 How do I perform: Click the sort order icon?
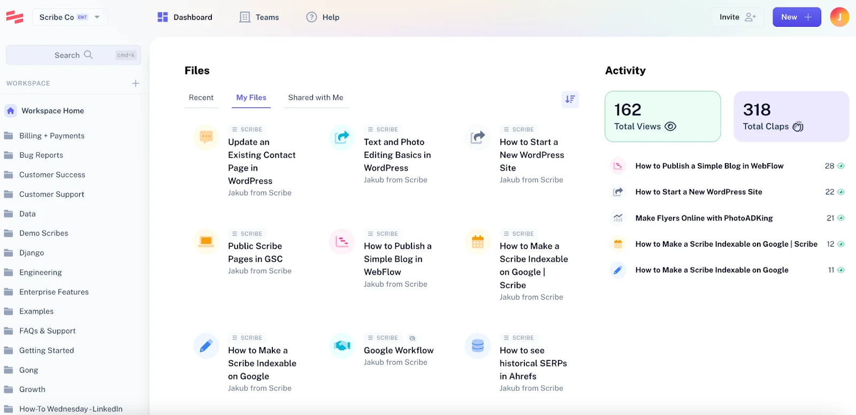coord(570,99)
